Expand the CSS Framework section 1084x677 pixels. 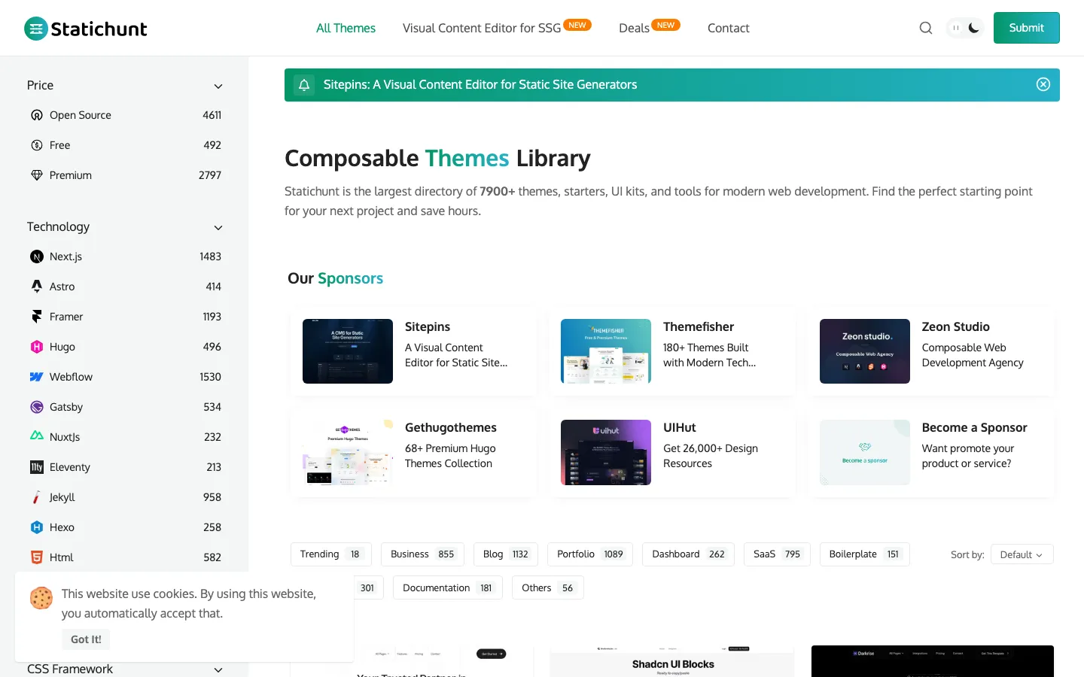[x=218, y=669]
